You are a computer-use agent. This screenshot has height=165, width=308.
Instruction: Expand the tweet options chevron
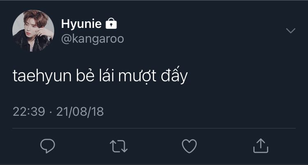pos(290,31)
